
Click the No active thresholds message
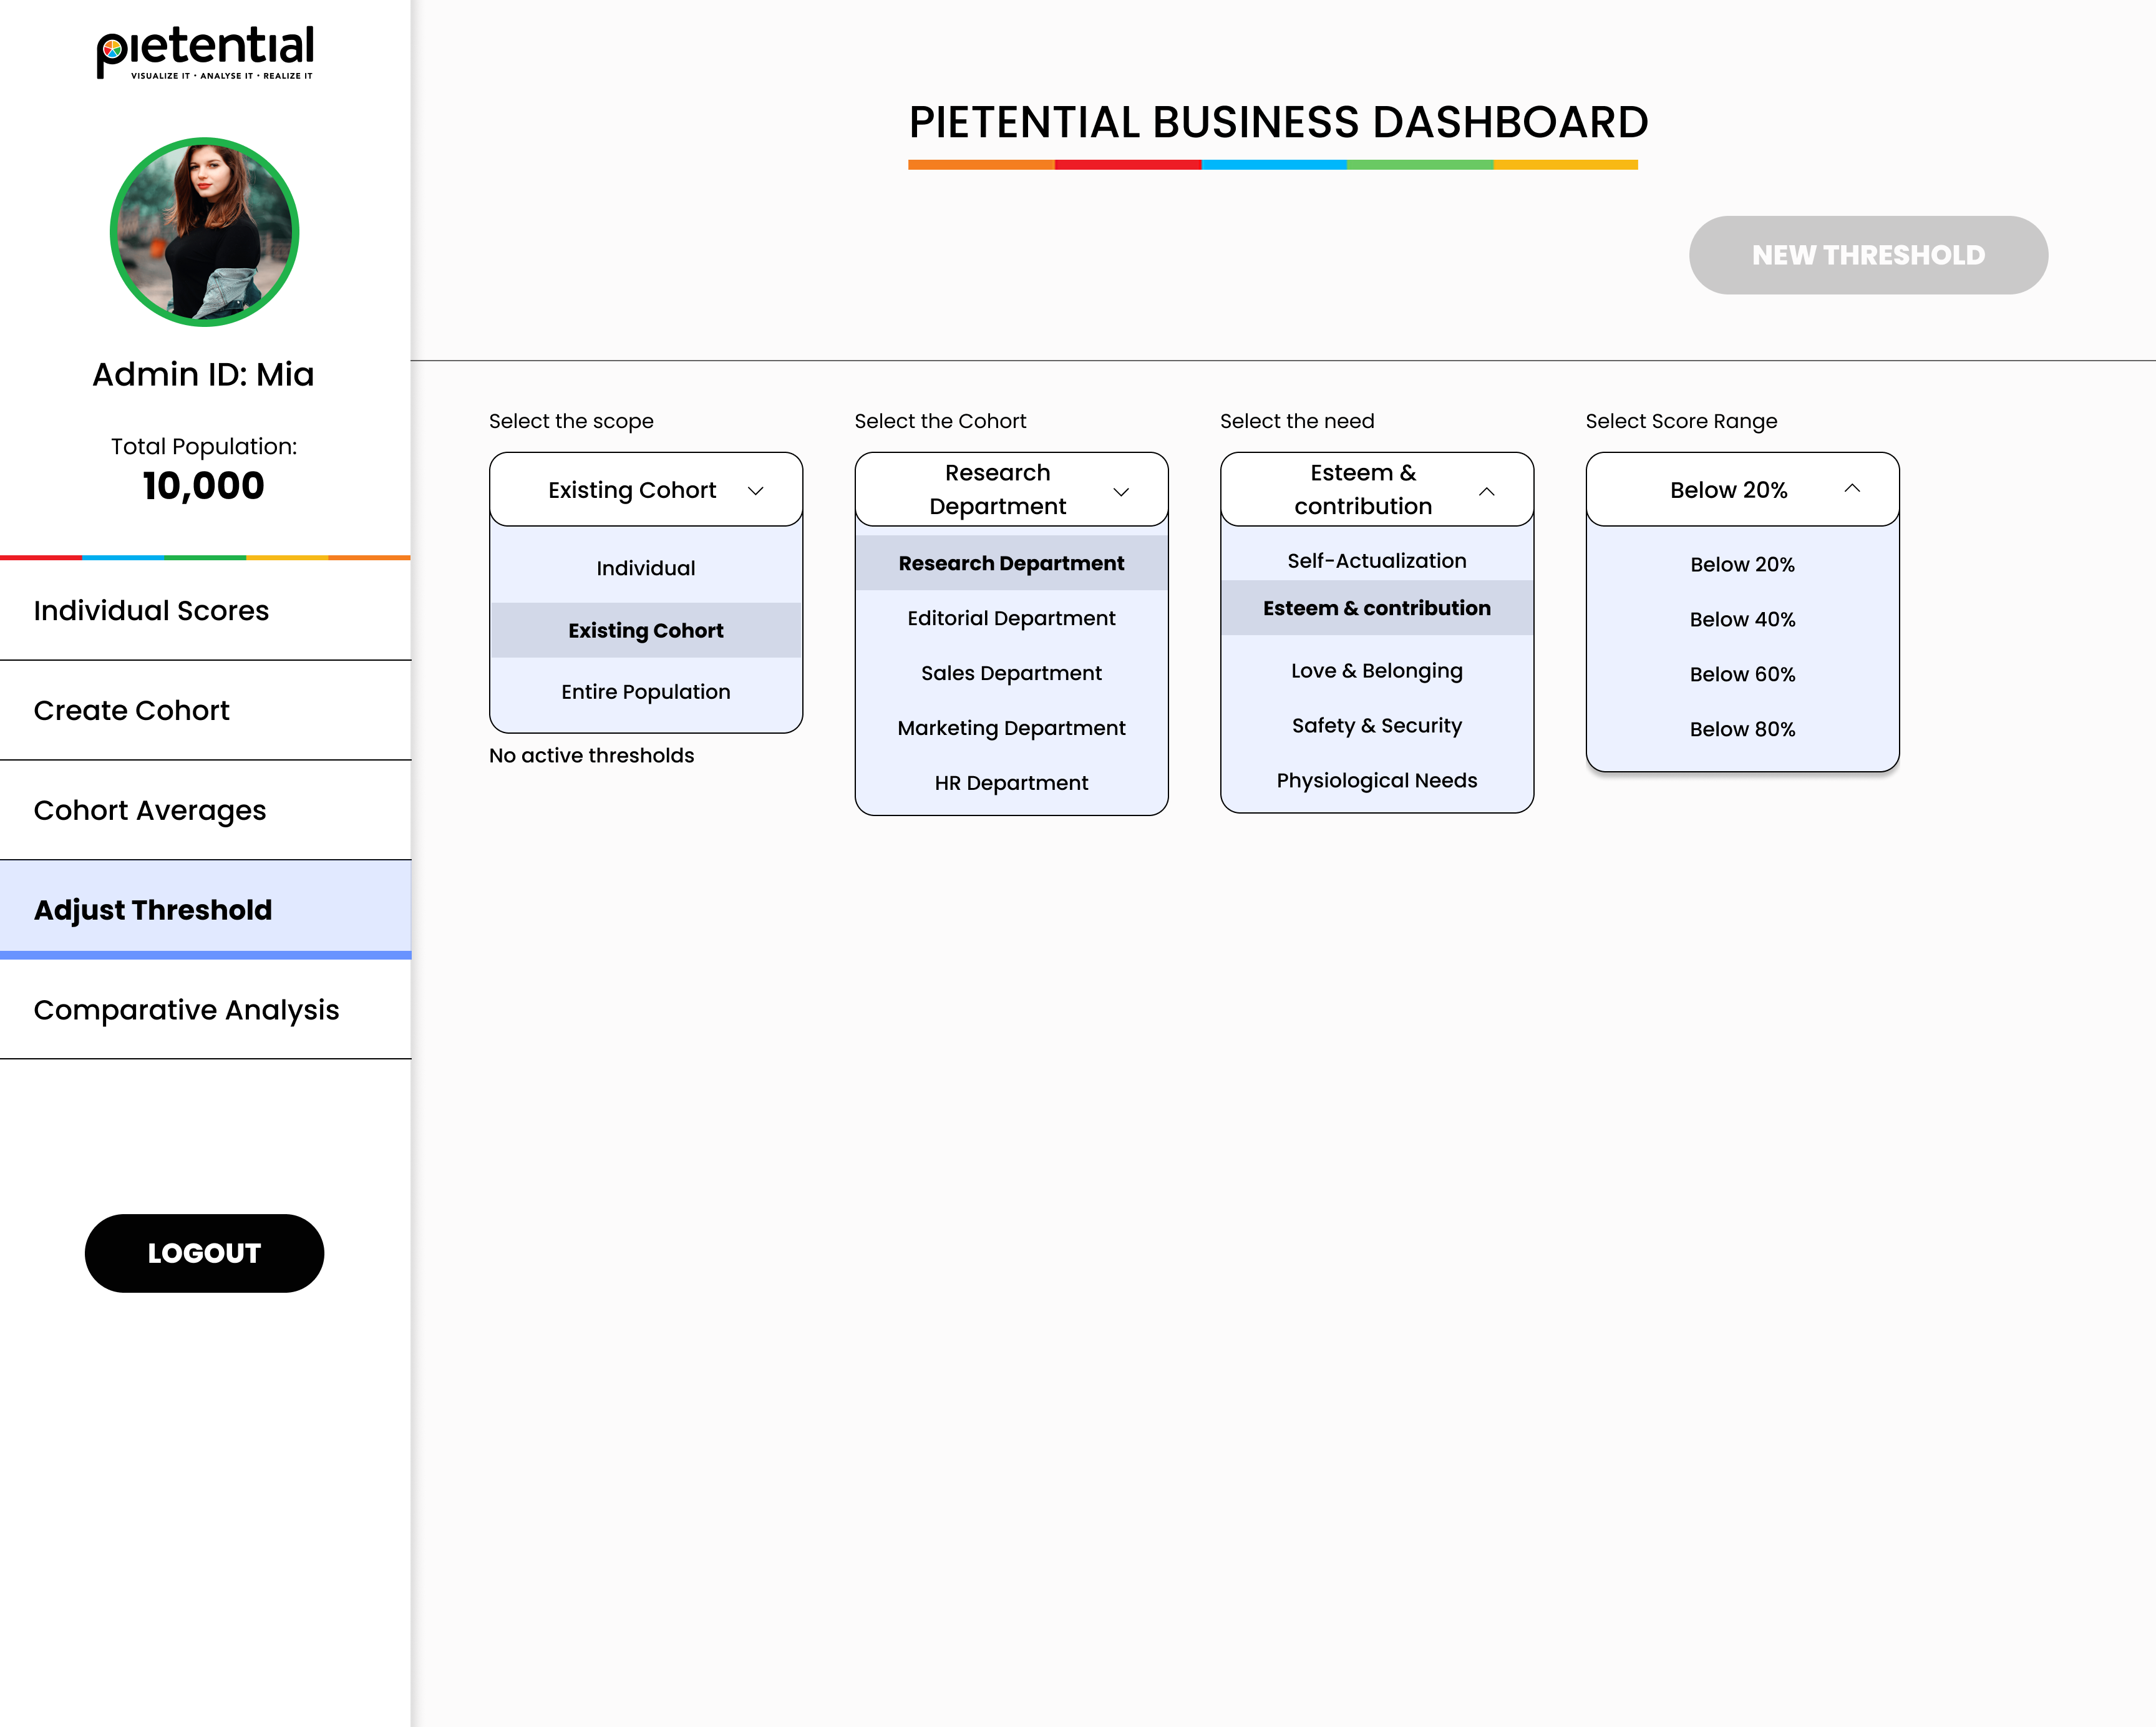point(591,756)
